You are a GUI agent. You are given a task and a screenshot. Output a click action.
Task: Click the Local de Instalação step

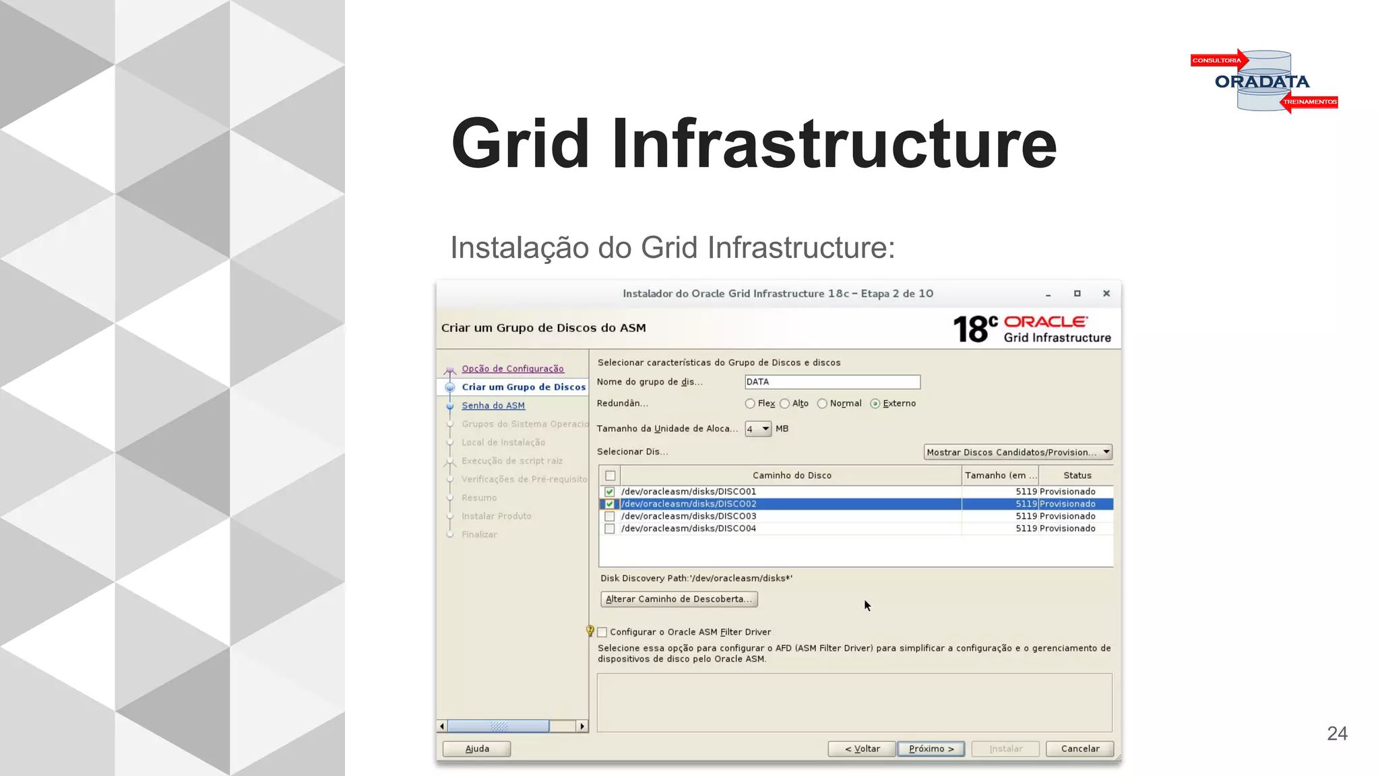click(x=503, y=443)
